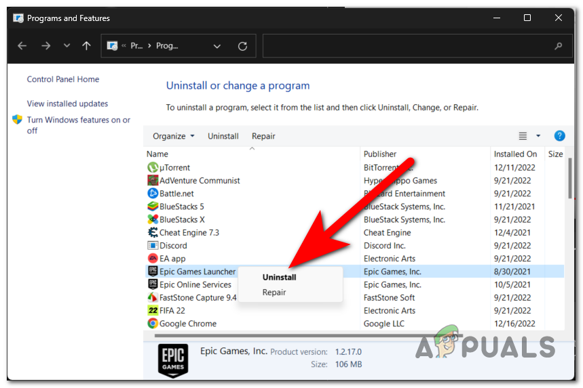The image size is (583, 388).
Task: Click the Battle.net program icon
Action: (153, 194)
